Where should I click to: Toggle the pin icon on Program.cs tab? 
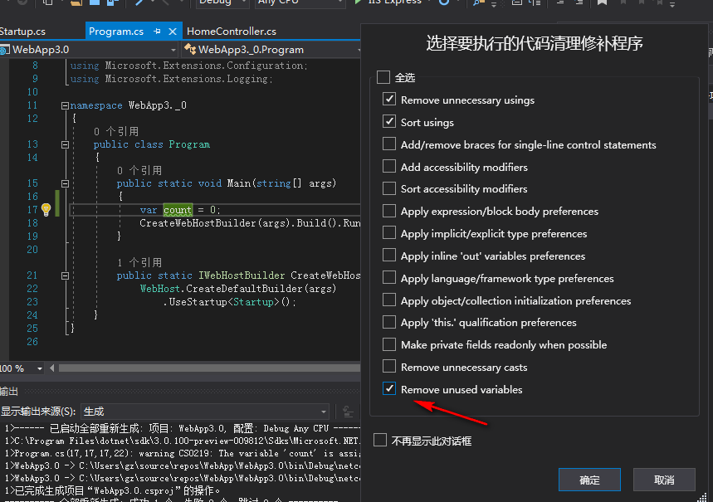coord(158,32)
